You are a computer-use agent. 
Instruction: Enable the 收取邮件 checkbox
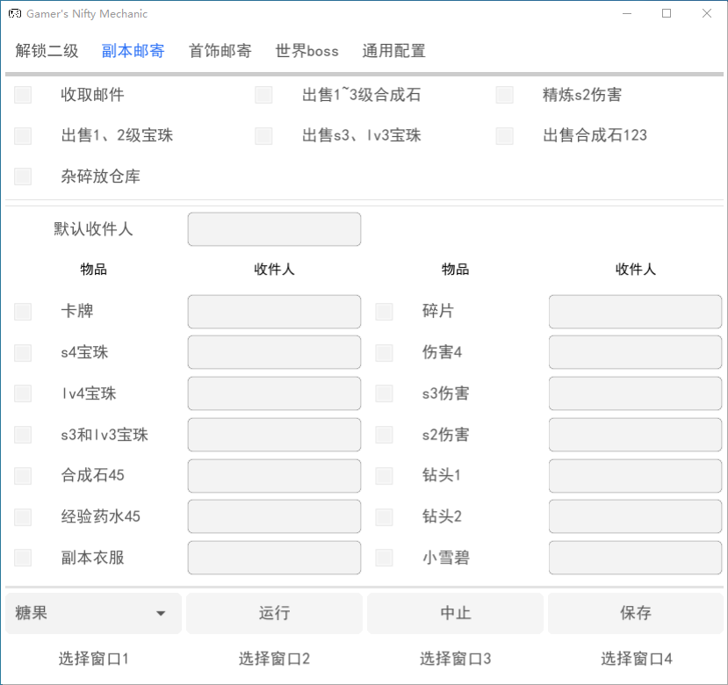23,95
